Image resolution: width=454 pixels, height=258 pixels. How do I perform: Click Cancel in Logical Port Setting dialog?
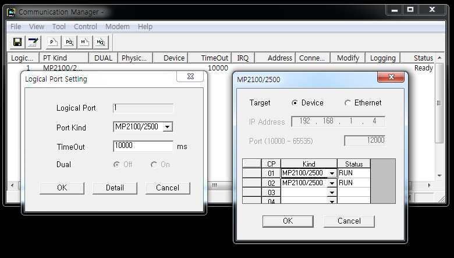pyautogui.click(x=168, y=188)
